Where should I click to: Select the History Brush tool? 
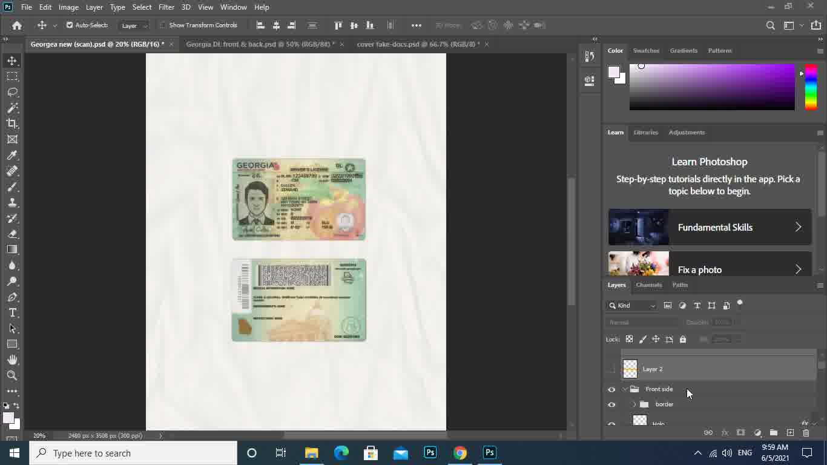click(x=12, y=219)
